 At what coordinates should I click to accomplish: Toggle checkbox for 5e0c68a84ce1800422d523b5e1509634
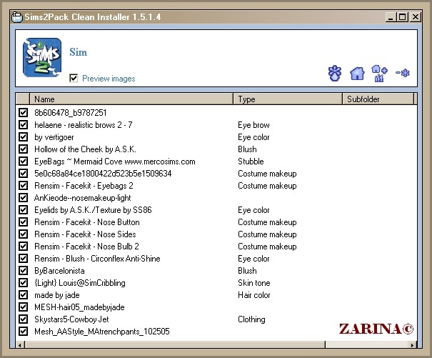tap(23, 173)
